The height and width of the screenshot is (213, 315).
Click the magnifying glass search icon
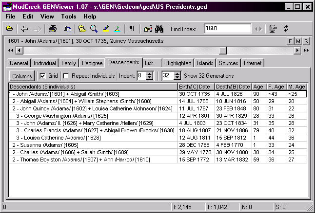94,29
